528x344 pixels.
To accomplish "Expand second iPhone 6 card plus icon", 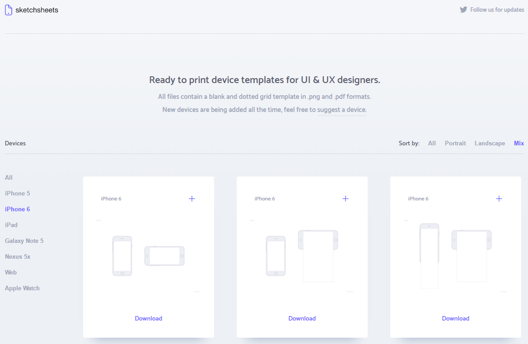I will [x=346, y=199].
